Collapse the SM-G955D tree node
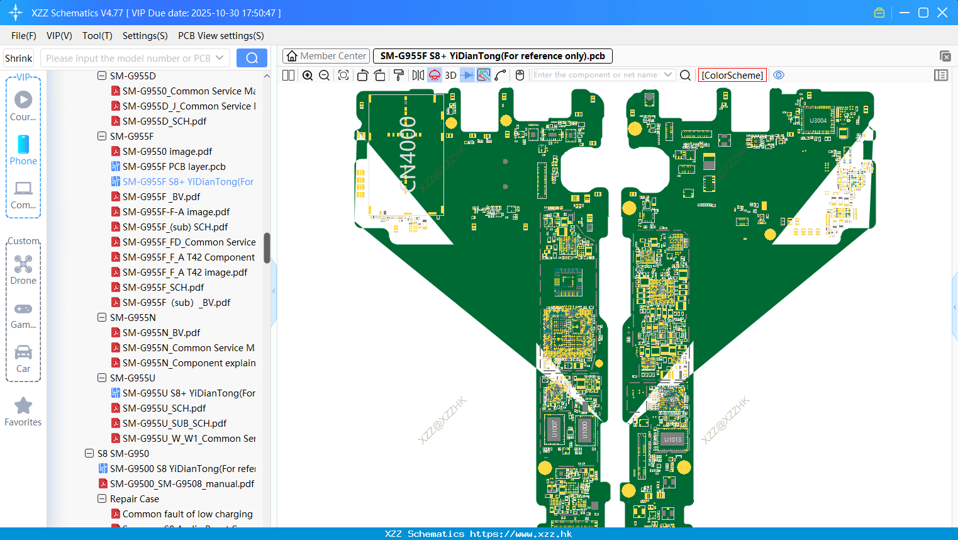 [x=102, y=76]
